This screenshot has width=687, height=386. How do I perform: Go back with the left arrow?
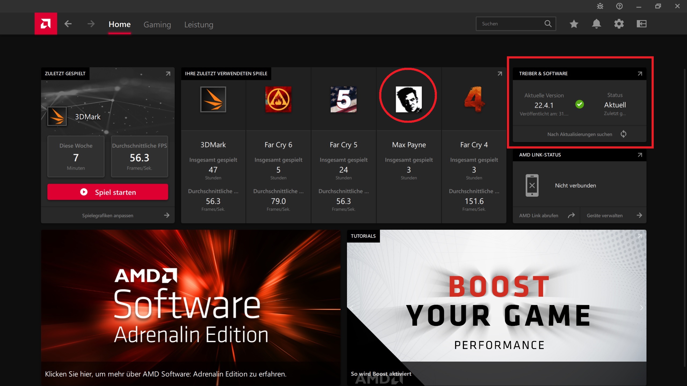pos(68,24)
